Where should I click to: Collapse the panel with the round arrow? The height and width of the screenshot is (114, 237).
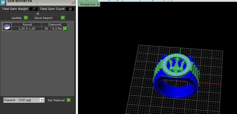pos(38,13)
